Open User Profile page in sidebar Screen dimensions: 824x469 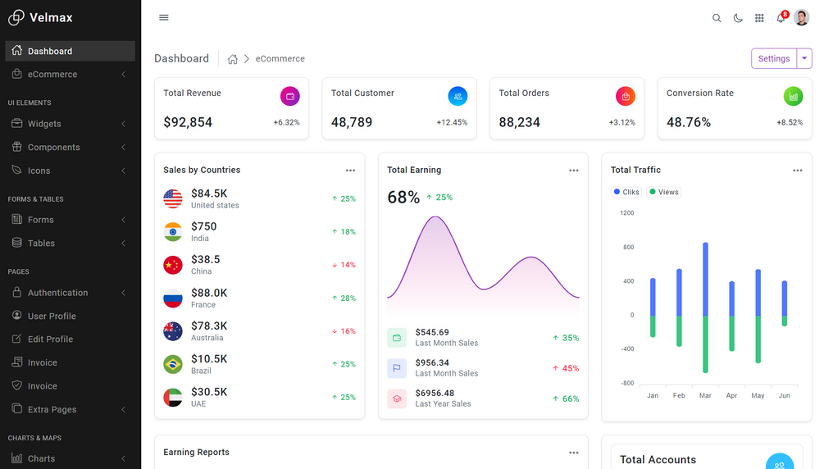tap(70, 316)
